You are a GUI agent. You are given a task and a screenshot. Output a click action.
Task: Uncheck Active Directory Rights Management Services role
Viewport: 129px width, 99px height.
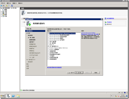48,33
